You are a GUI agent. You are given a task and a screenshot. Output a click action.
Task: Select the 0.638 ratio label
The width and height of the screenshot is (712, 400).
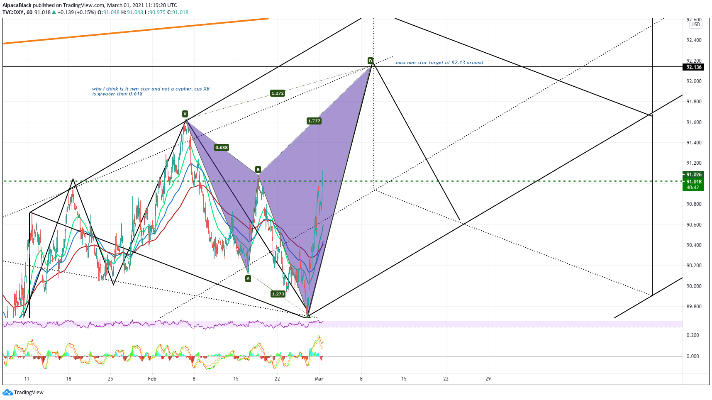tap(222, 147)
